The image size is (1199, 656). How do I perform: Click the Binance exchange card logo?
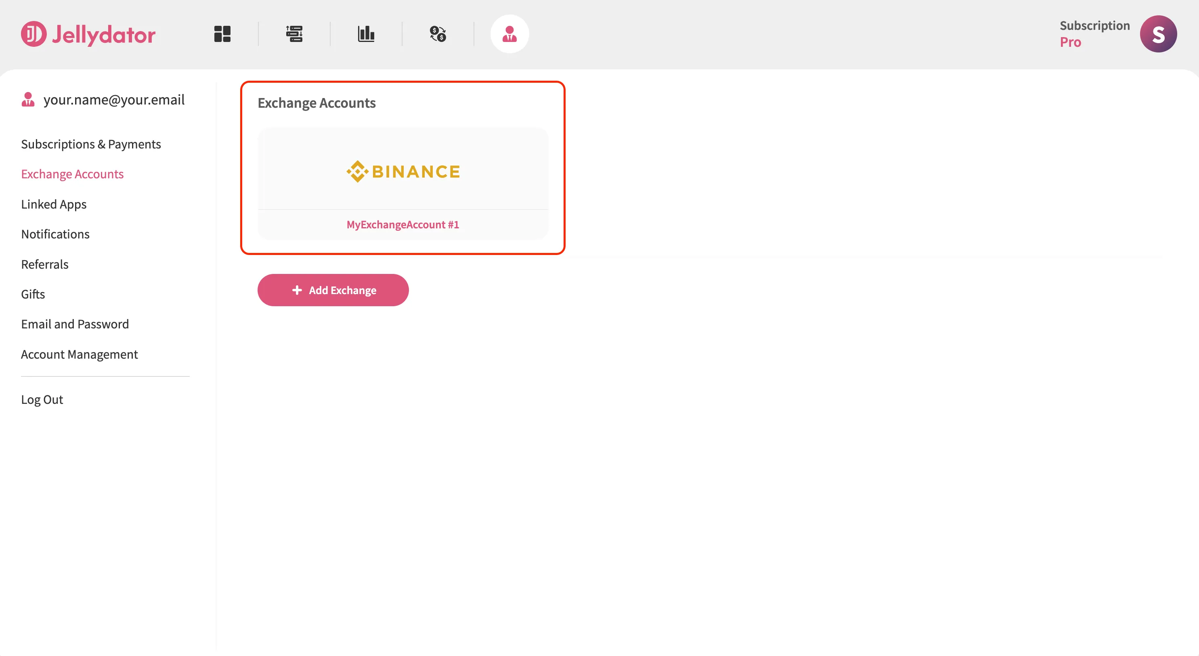(403, 171)
